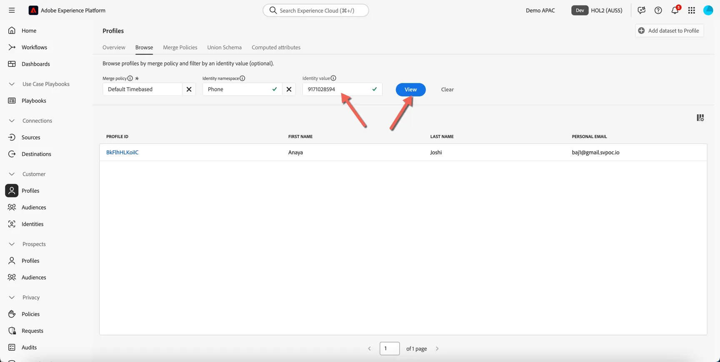
Task: Switch to the Overview tab
Action: [x=114, y=47]
